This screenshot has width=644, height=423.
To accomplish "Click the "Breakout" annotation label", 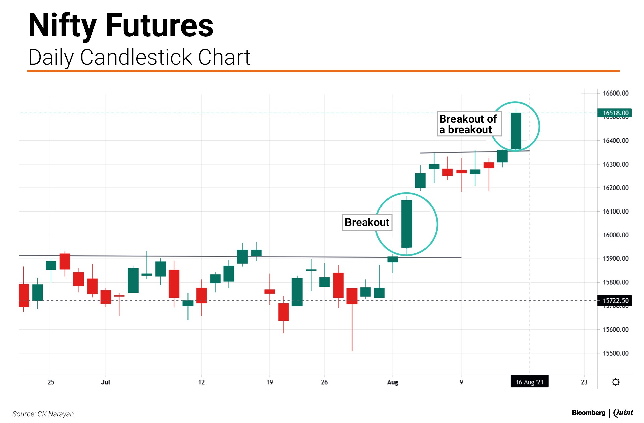I will point(367,222).
